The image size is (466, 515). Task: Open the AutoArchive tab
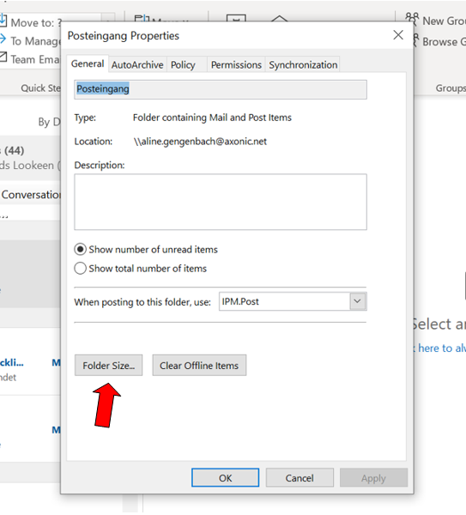click(137, 64)
